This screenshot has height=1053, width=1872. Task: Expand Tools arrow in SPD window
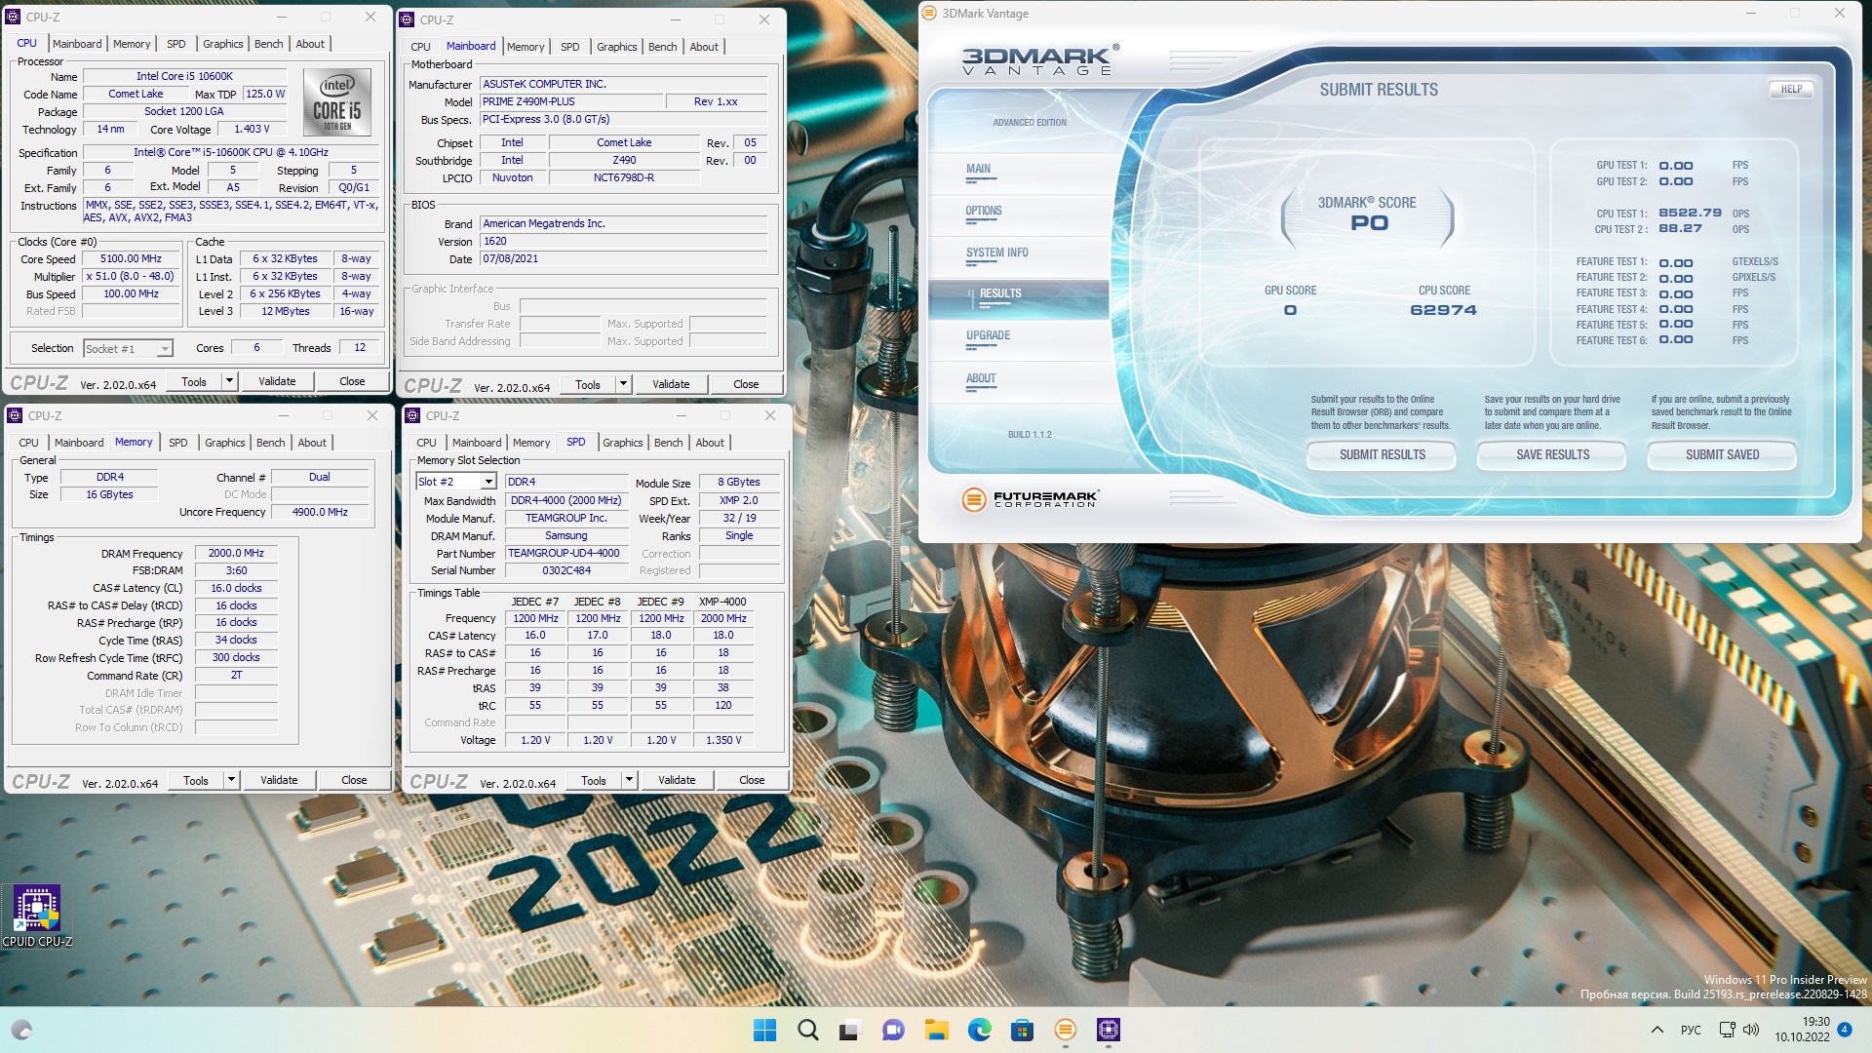(x=630, y=780)
